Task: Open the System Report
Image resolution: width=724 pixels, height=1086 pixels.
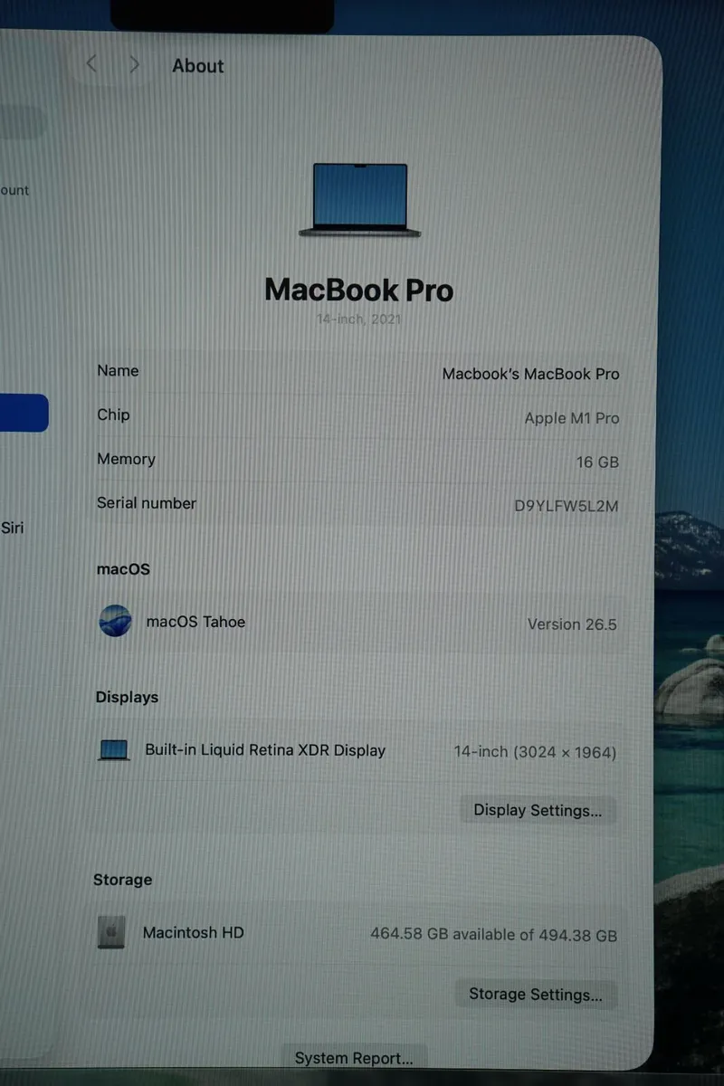Action: click(x=354, y=1057)
